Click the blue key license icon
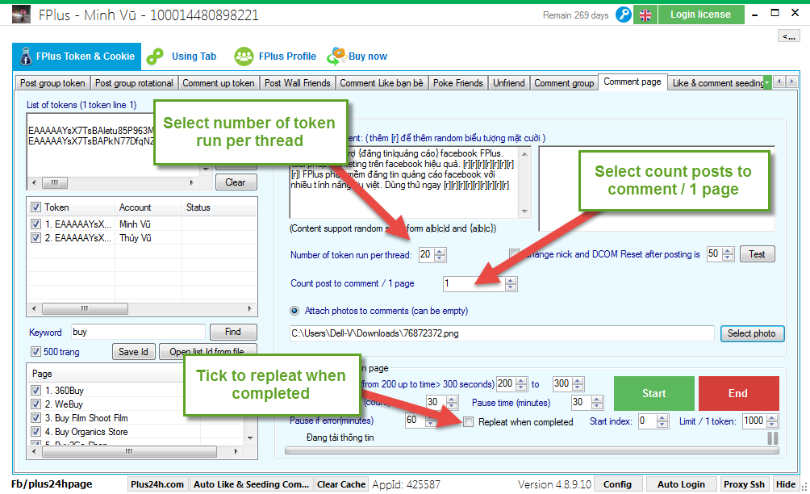Image resolution: width=810 pixels, height=494 pixels. pos(624,15)
